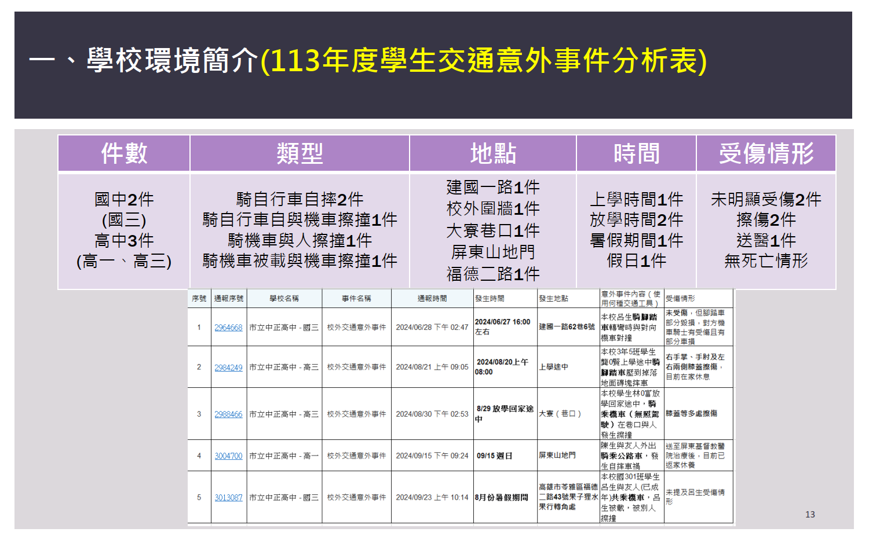Screen dimensions: 869x543
Task: Click the 通報序號 column header
Action: click(229, 299)
